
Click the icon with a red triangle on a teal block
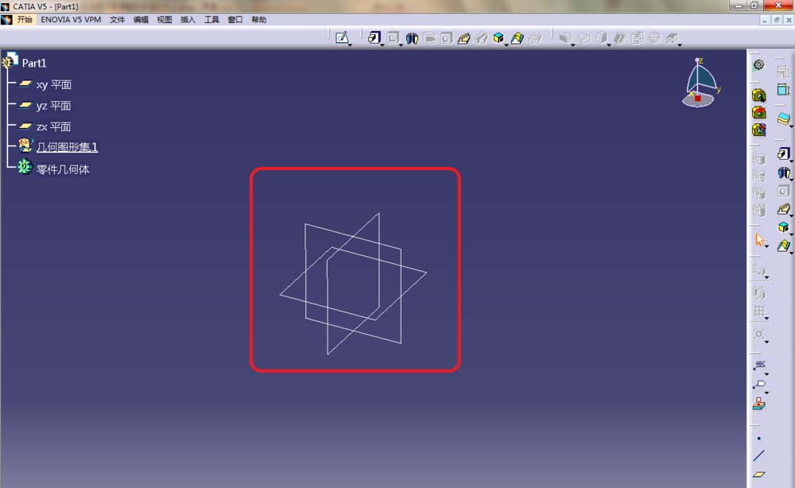click(759, 404)
